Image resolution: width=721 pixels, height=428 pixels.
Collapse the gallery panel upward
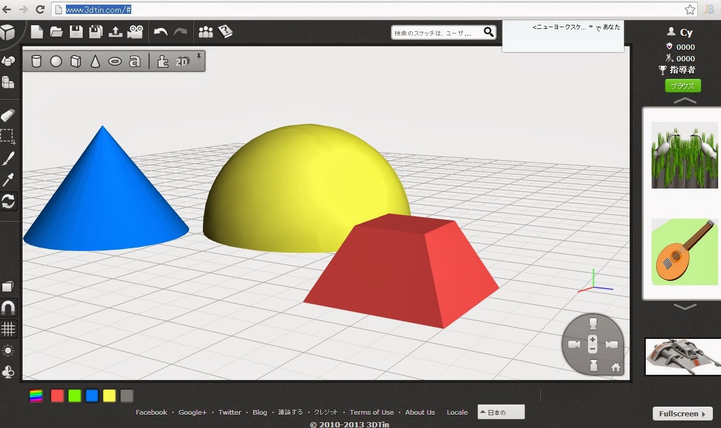point(684,99)
